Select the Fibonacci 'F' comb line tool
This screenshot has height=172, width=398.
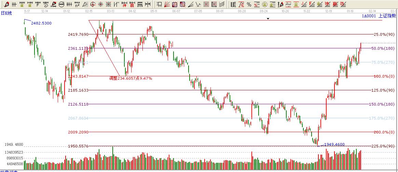click(x=38, y=4)
